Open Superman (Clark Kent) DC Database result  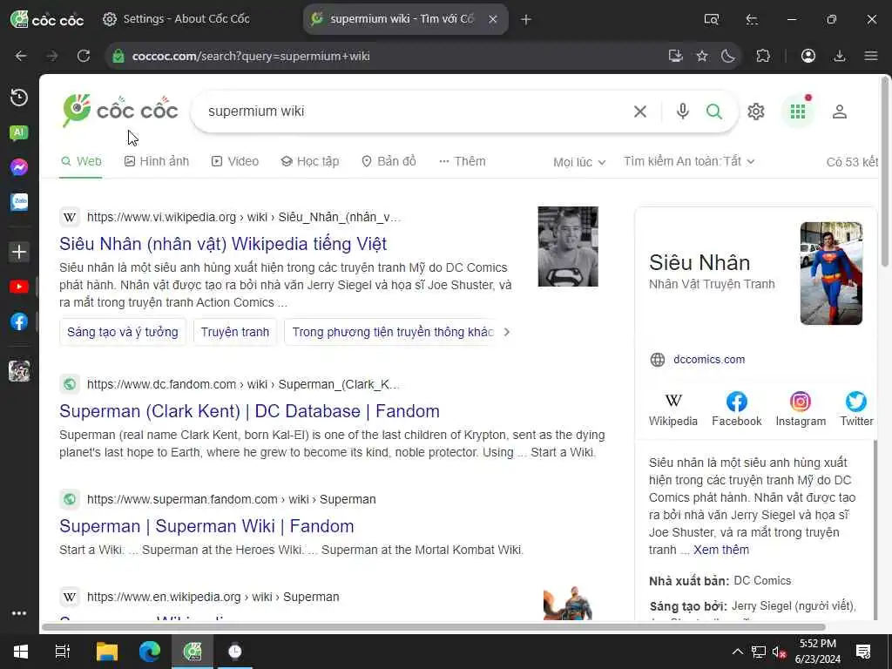[x=249, y=411]
